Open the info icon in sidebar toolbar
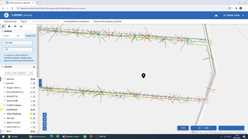The image size is (248, 139). pos(9,26)
